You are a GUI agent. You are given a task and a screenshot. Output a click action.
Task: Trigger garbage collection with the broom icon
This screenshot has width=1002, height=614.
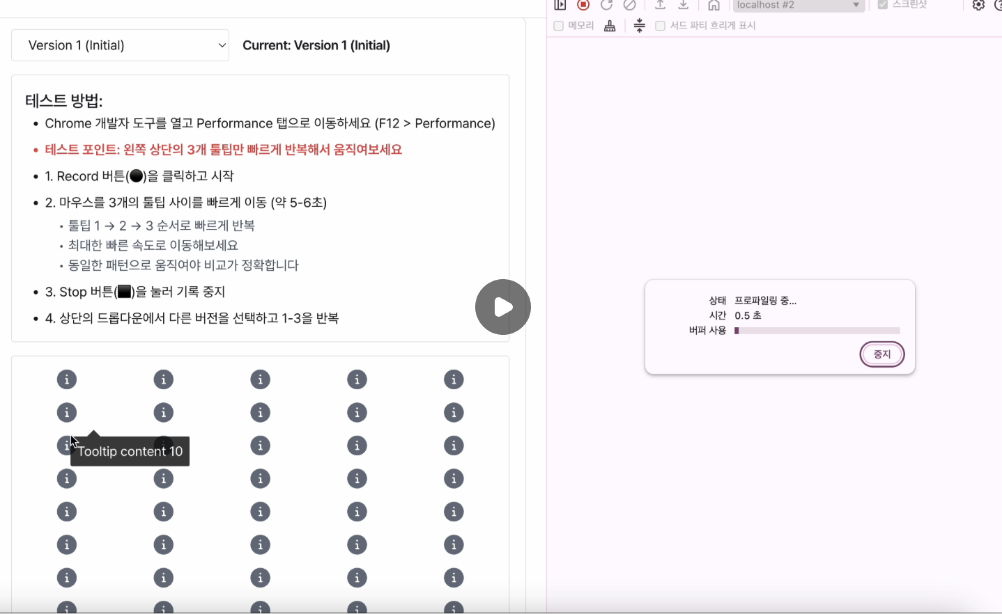click(610, 25)
